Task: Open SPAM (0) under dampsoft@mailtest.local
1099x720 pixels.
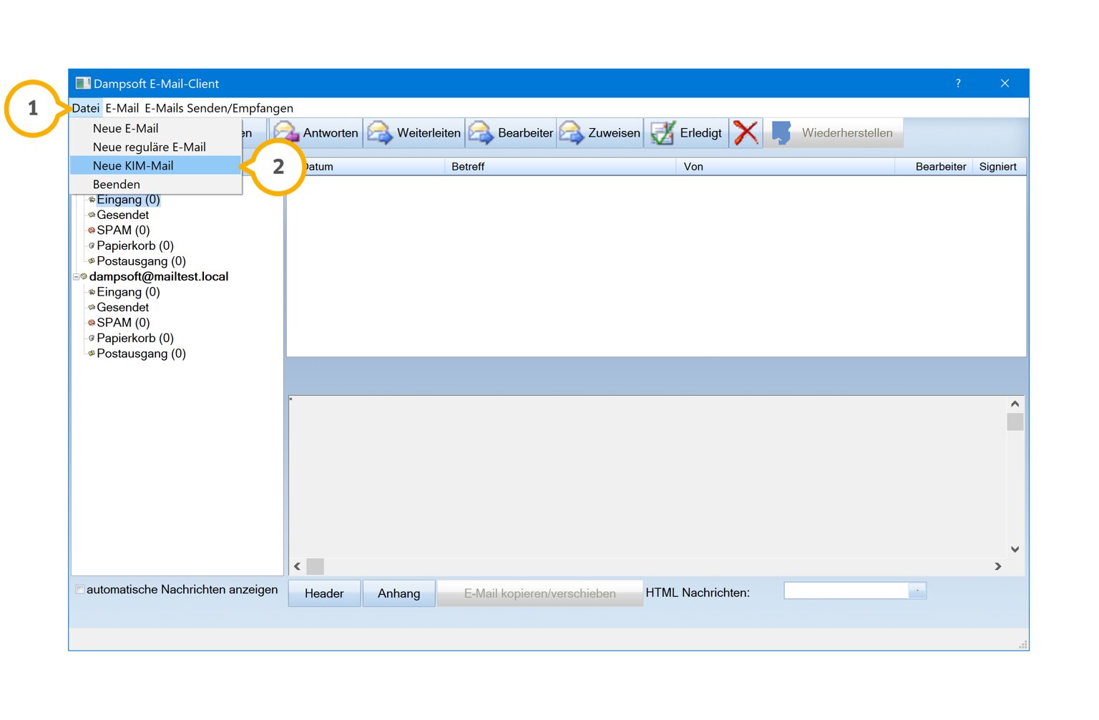Action: pos(123,323)
